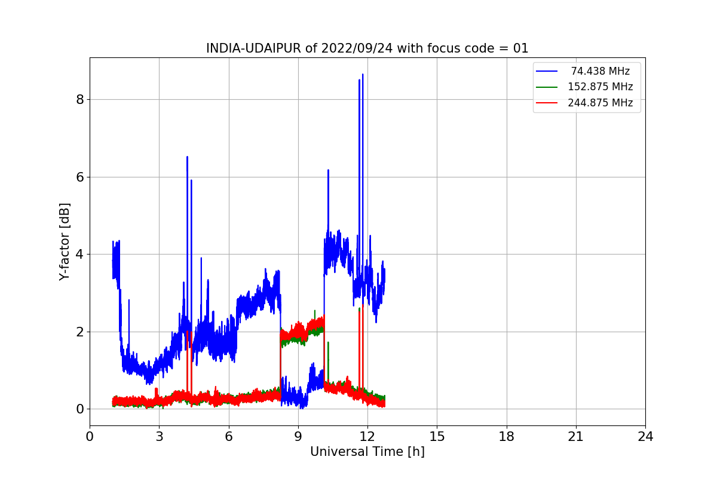The image size is (717, 478).
Task: Click the blue spike peak just after 10 h
Action: (x=328, y=170)
